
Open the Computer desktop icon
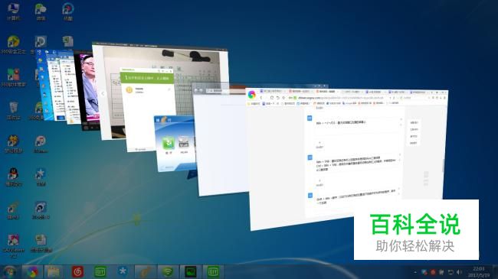[x=13, y=11]
